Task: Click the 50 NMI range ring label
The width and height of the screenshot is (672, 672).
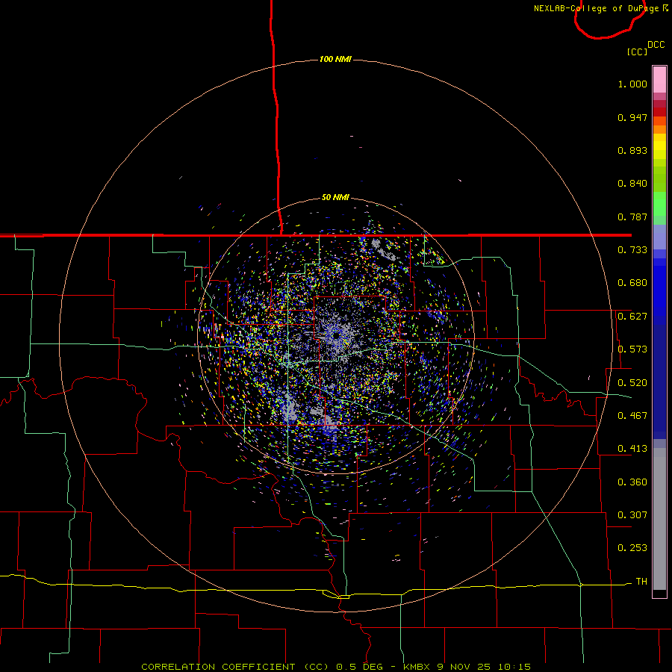Action: point(335,197)
